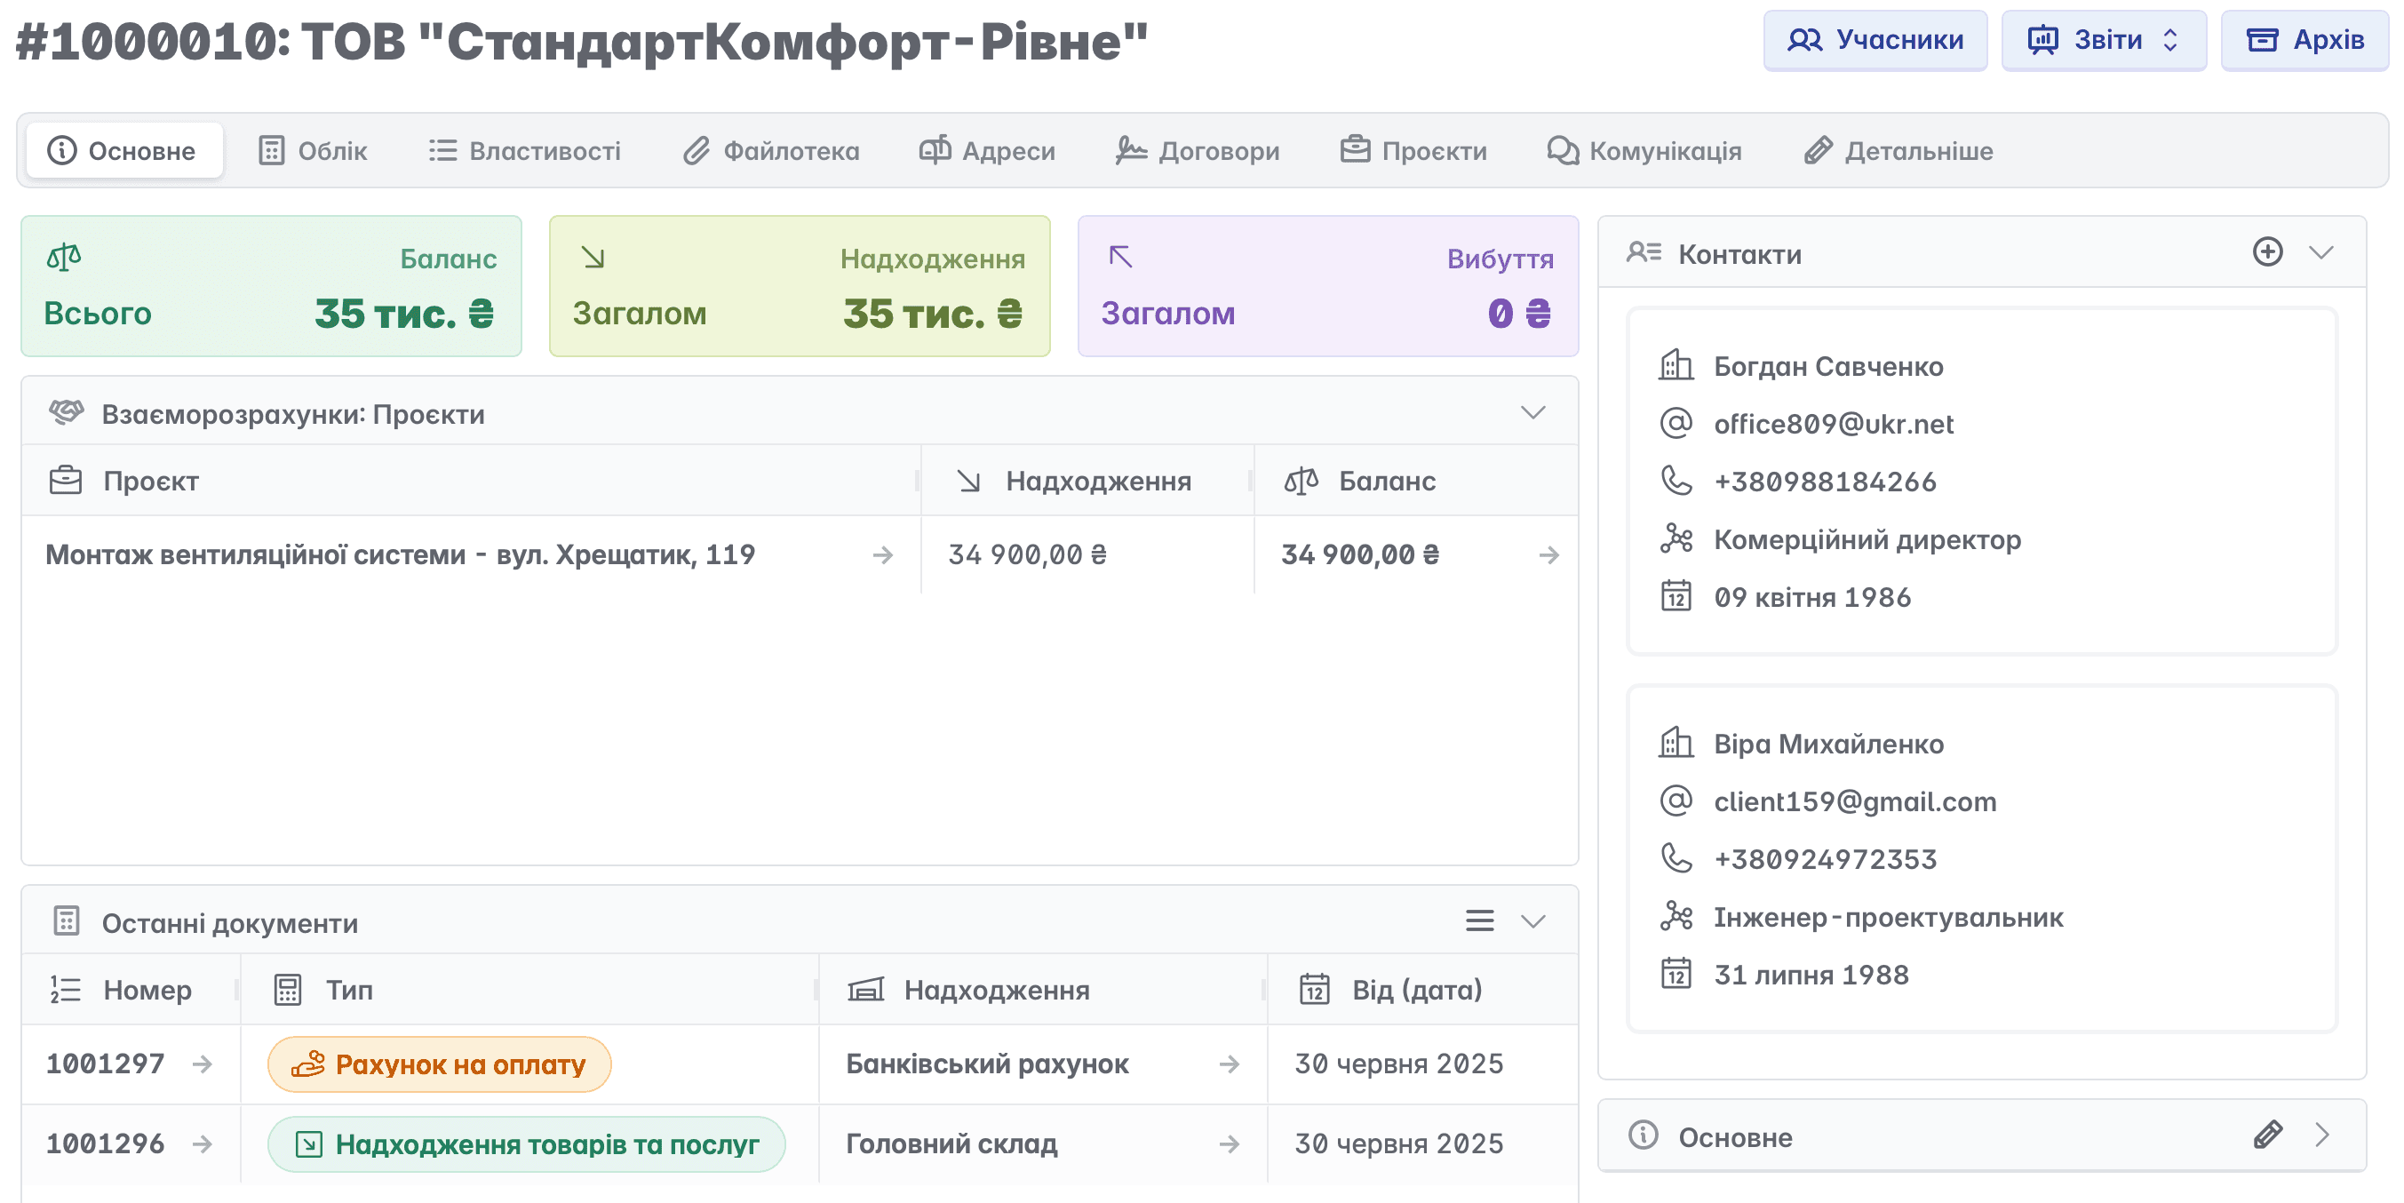Click arrow after the Монтаж вентиляційної системи project

(883, 555)
